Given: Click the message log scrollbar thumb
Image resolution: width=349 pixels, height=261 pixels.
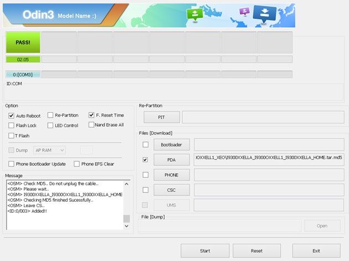Looking at the screenshot, I should pyautogui.click(x=126, y=219).
